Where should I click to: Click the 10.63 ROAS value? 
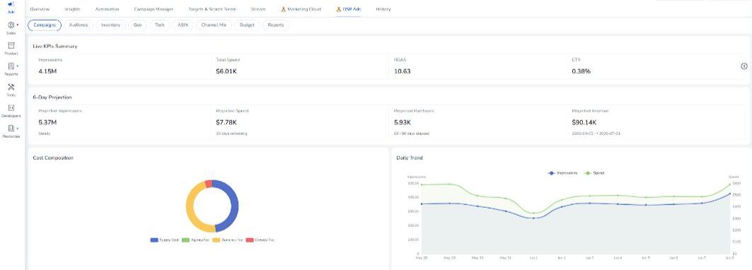tap(402, 71)
